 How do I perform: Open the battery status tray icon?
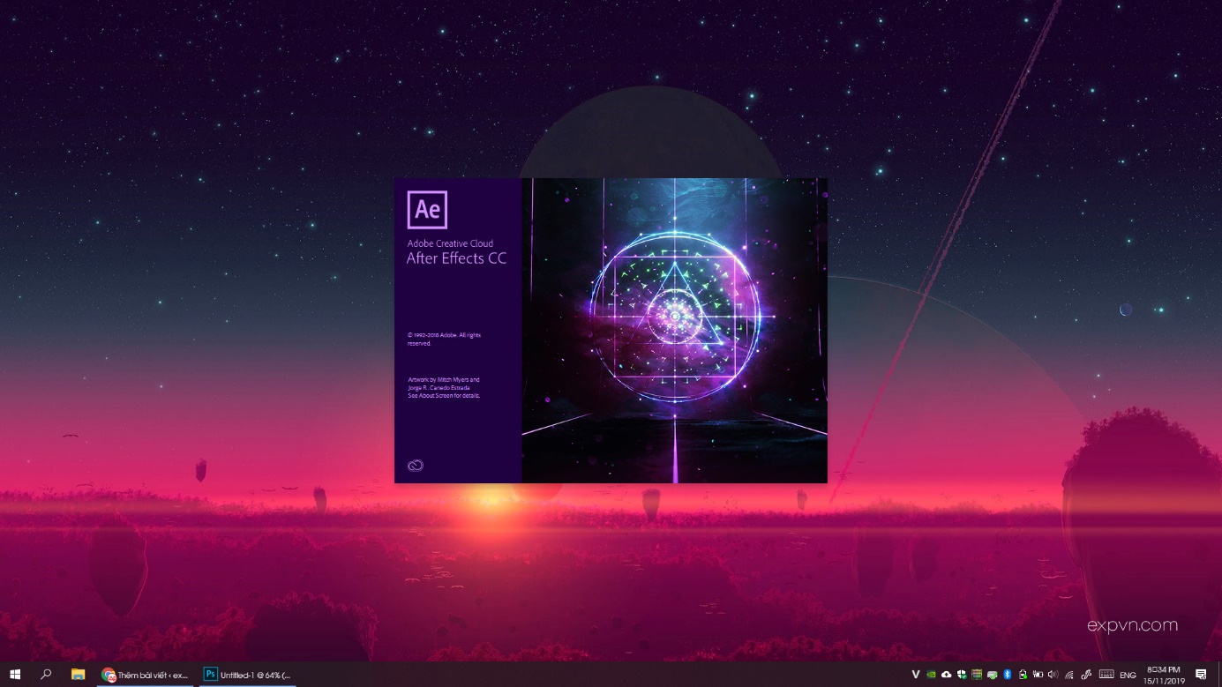point(1037,674)
